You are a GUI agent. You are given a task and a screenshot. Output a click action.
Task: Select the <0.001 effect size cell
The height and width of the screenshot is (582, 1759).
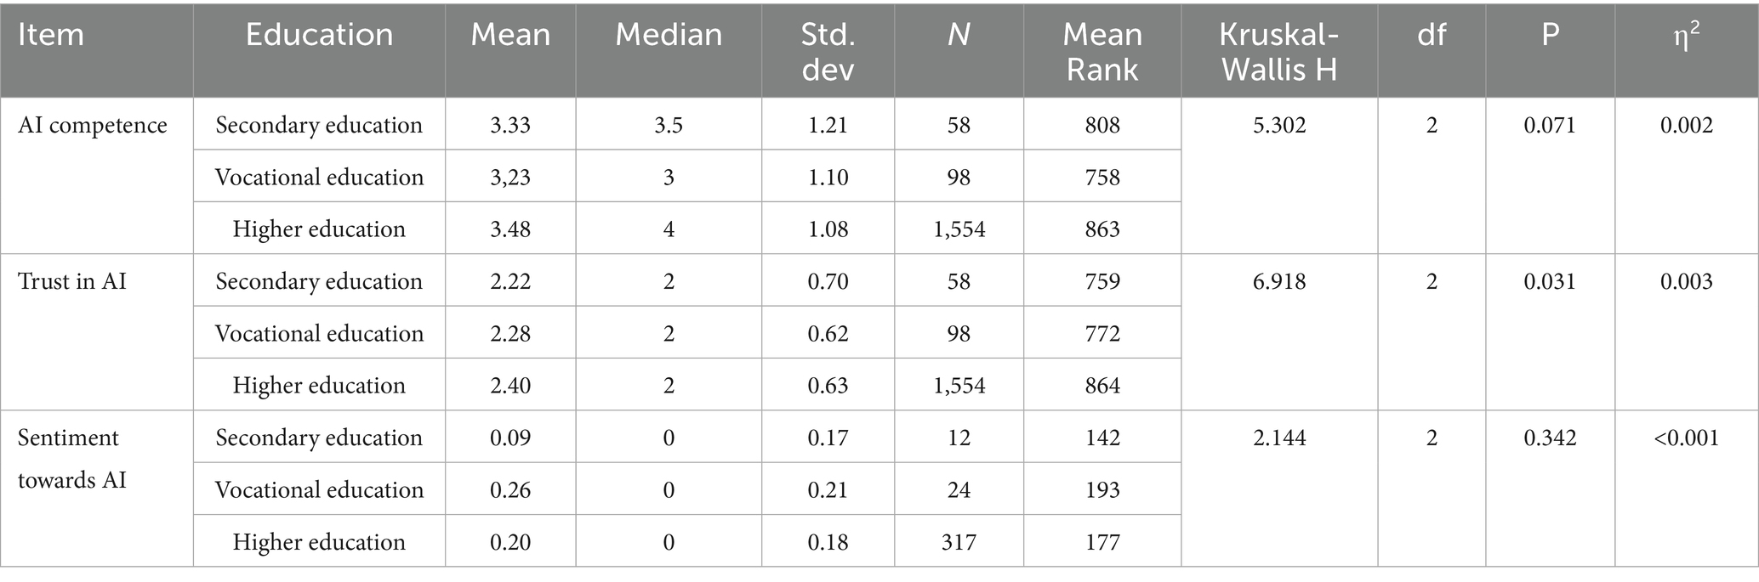pos(1686,438)
